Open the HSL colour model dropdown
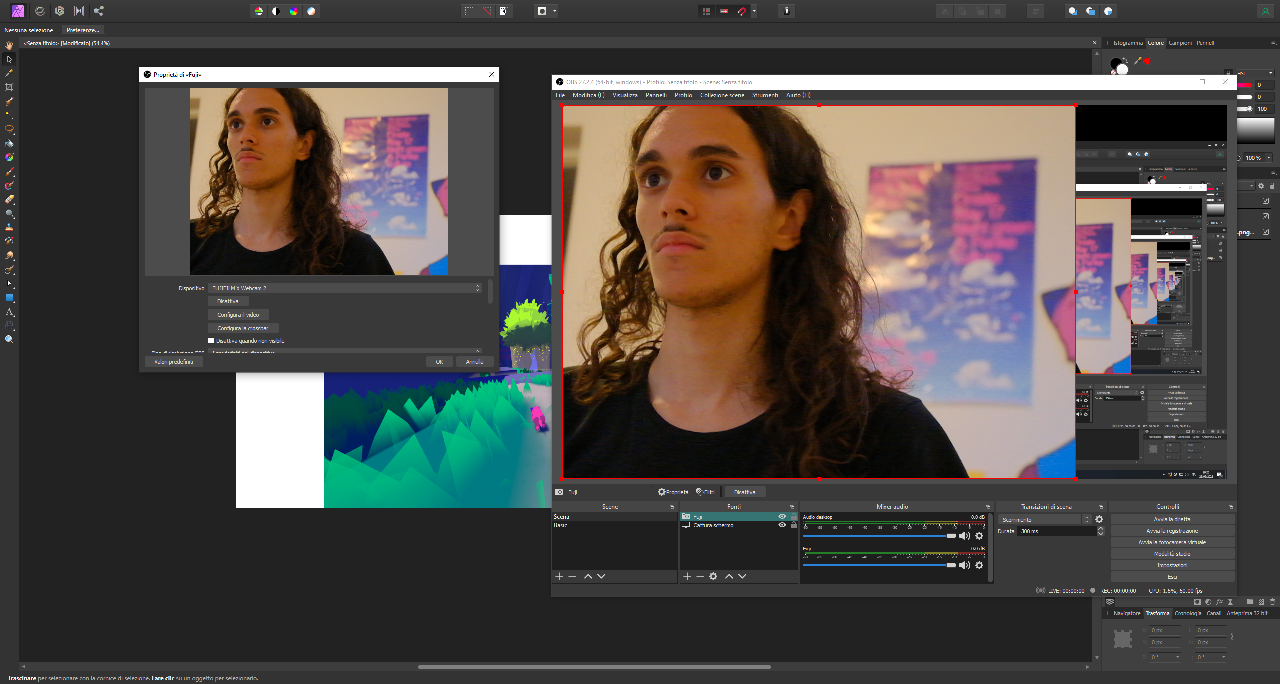1280x684 pixels. (1255, 73)
